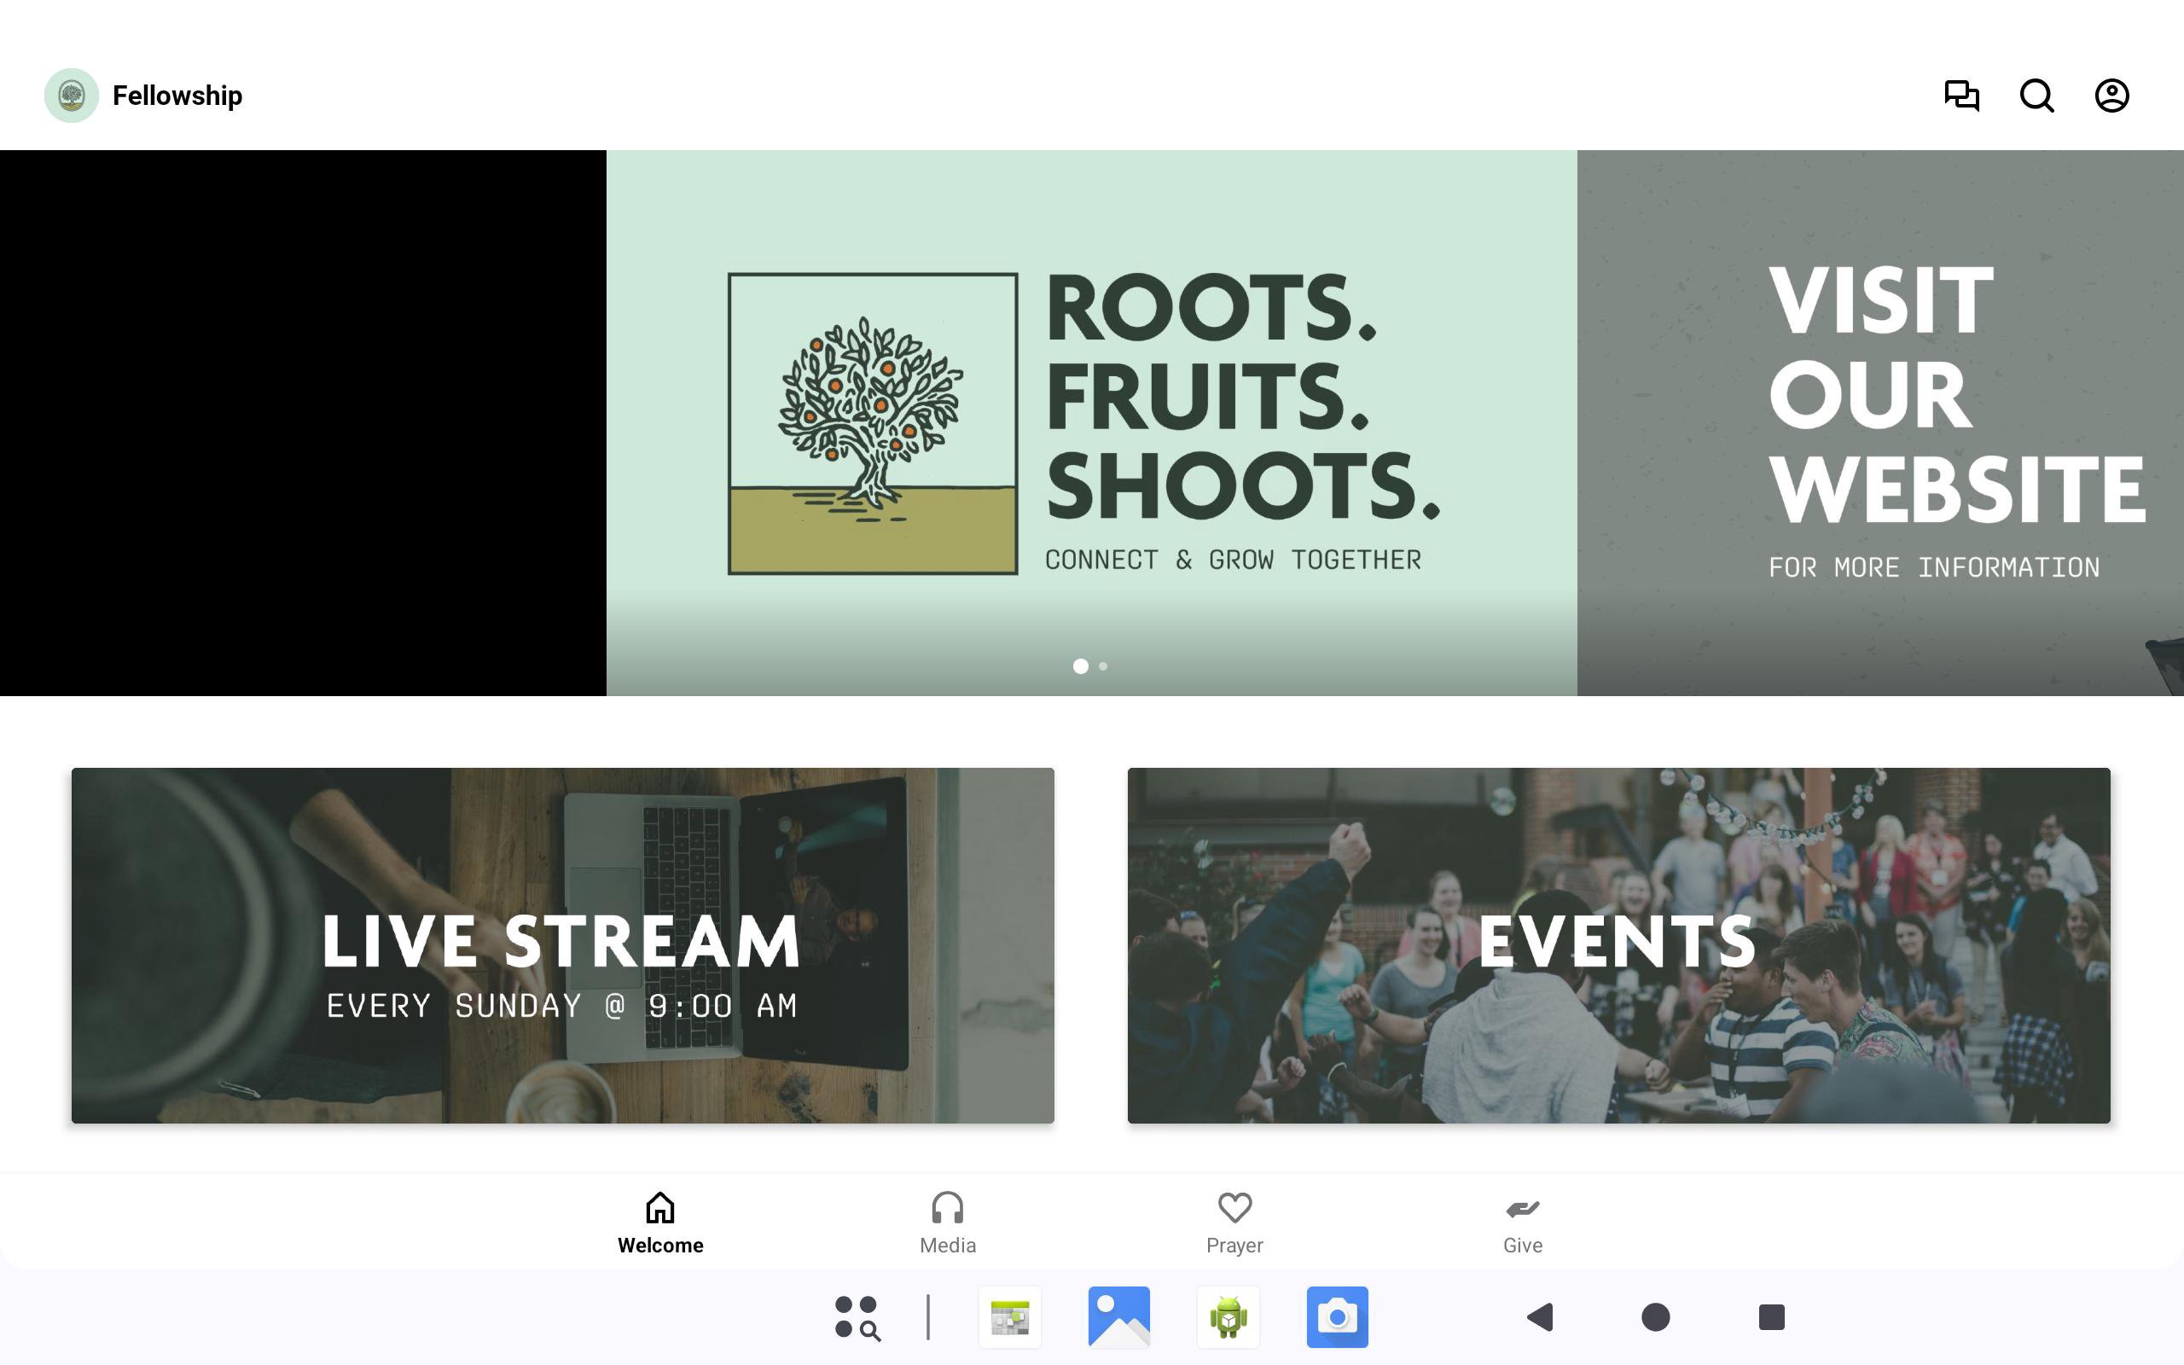Launch the camera app from taskbar
This screenshot has height=1365, width=2184.
[1337, 1317]
